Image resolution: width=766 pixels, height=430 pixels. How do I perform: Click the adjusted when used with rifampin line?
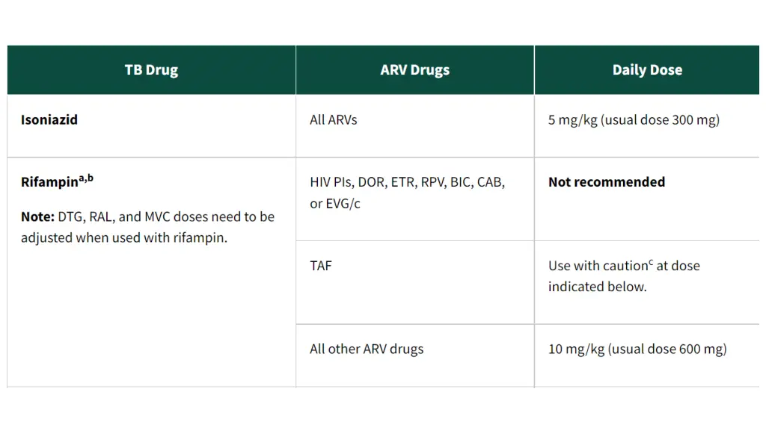[123, 238]
